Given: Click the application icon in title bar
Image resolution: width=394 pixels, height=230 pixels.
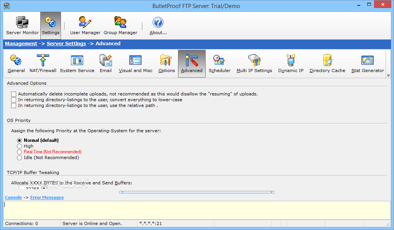Looking at the screenshot, I should click(x=7, y=6).
